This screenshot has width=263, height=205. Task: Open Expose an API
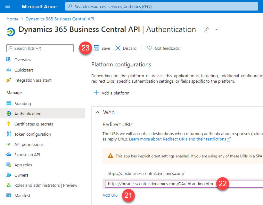click(x=27, y=155)
